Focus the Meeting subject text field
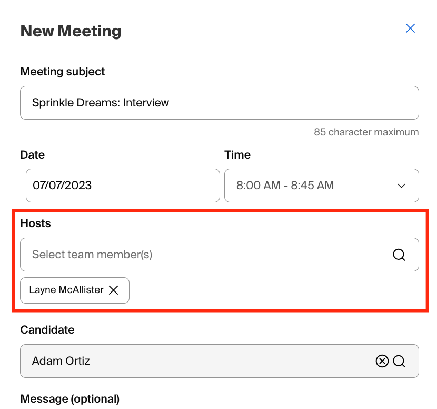Screen dimensions: 437x409 [220, 103]
